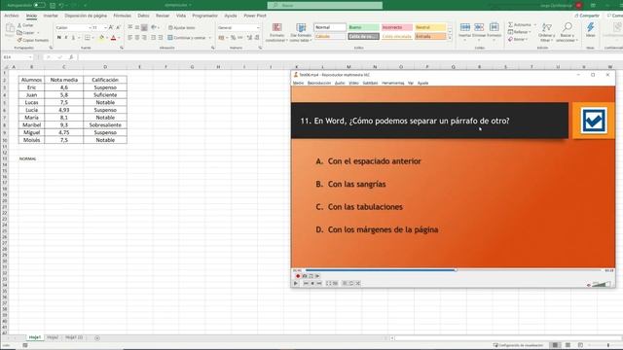The width and height of the screenshot is (623, 350).
Task: Decrease indent in Alineación group
Action: [154, 38]
